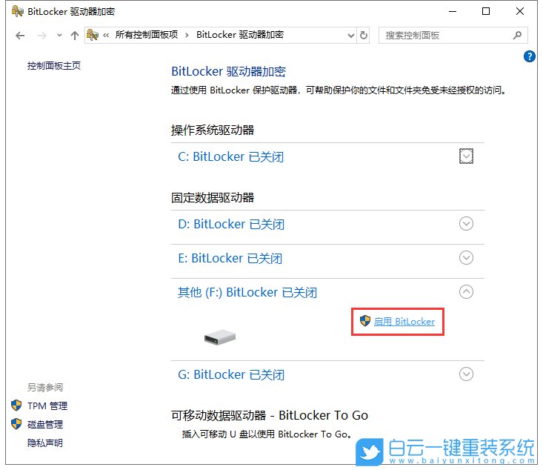Click 可移动数据驱动器 - BitLocker To Go heading

[270, 415]
